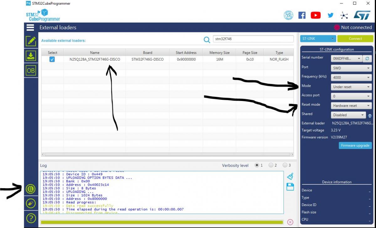Click the Not connected status text
The image size is (376, 228).
(356, 28)
